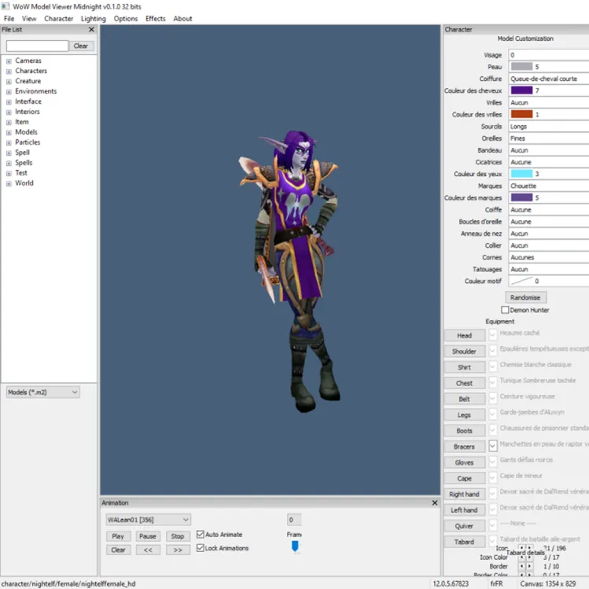Open the Character menu
The height and width of the screenshot is (589, 589).
point(59,18)
